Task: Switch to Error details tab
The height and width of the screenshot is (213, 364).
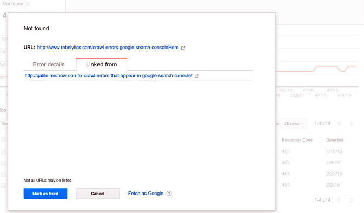Action: coord(49,64)
